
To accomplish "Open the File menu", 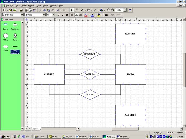I will click(7, 6).
